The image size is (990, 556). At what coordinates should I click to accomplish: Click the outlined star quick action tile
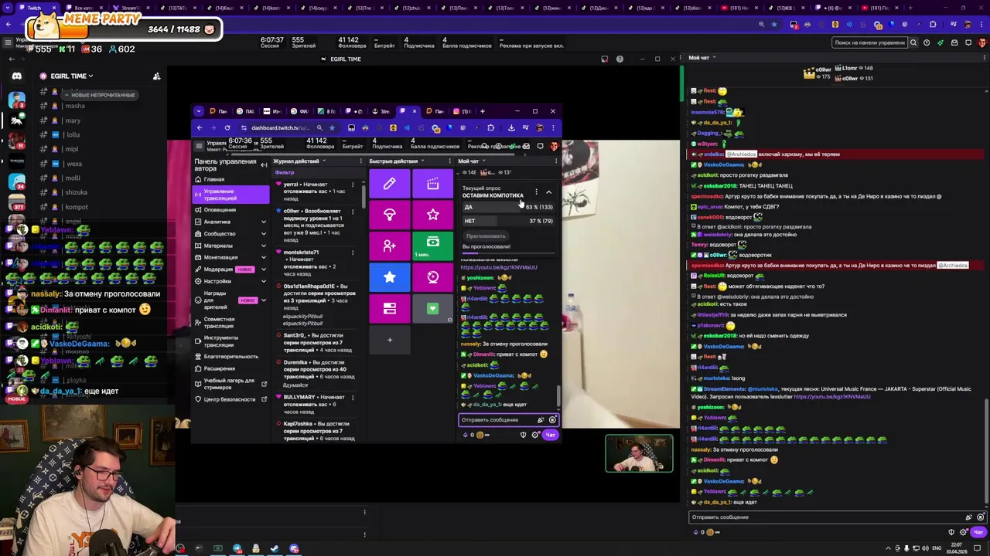click(x=432, y=215)
